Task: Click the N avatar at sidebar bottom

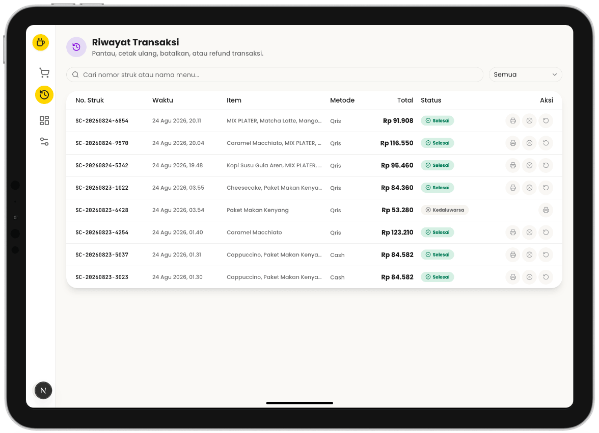Action: (43, 391)
